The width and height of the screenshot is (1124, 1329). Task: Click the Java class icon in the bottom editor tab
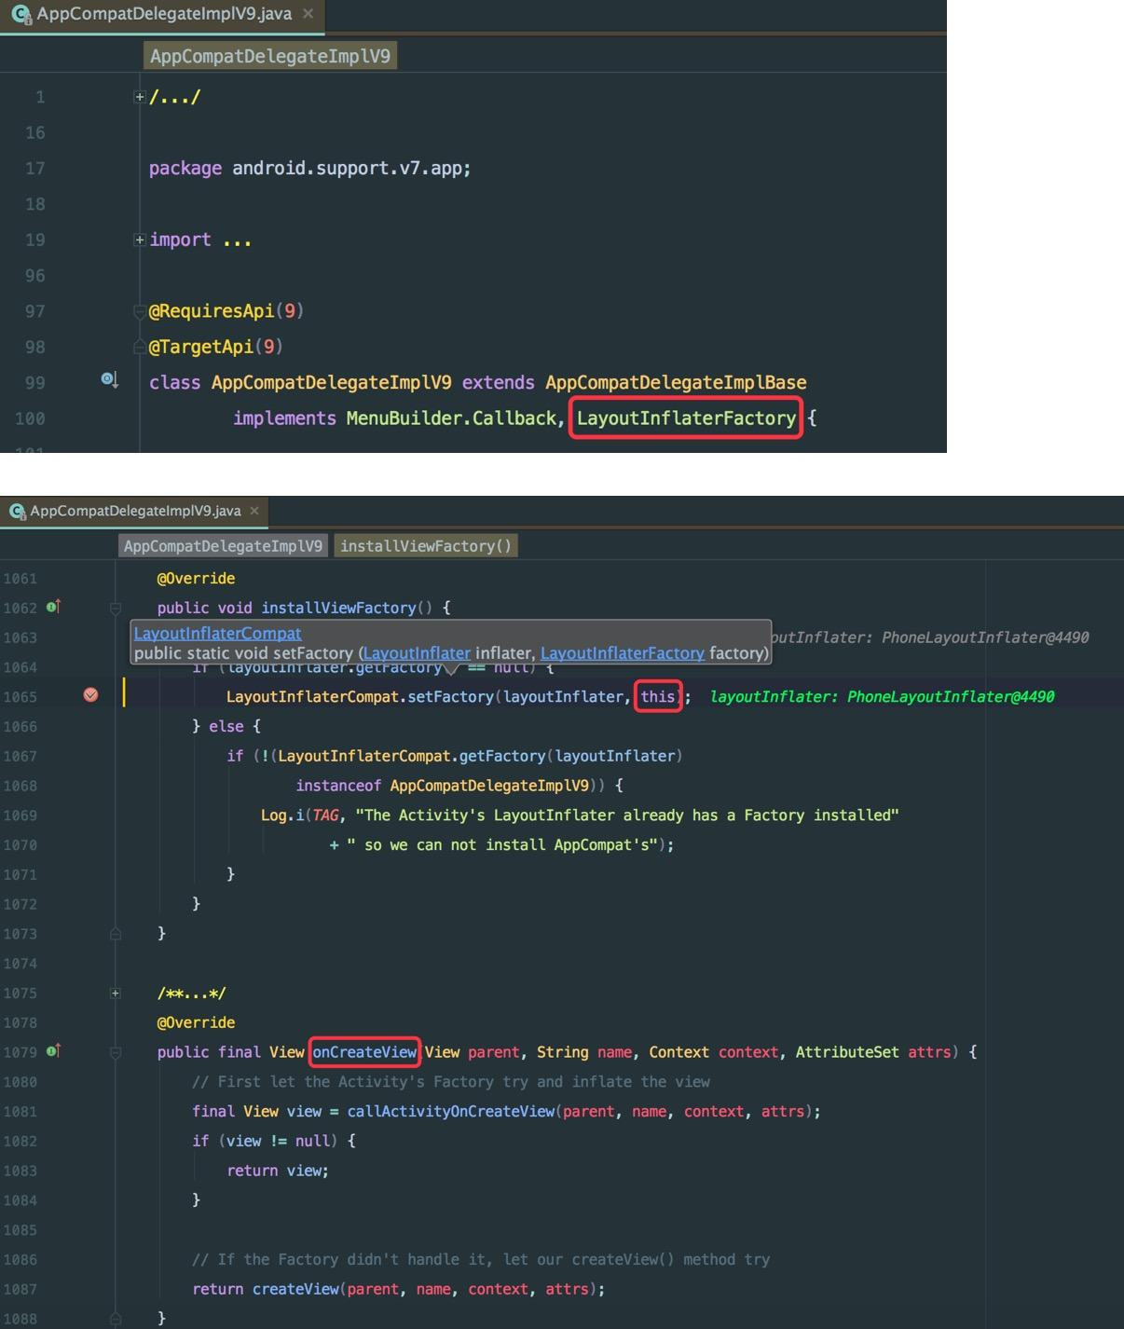tap(15, 511)
